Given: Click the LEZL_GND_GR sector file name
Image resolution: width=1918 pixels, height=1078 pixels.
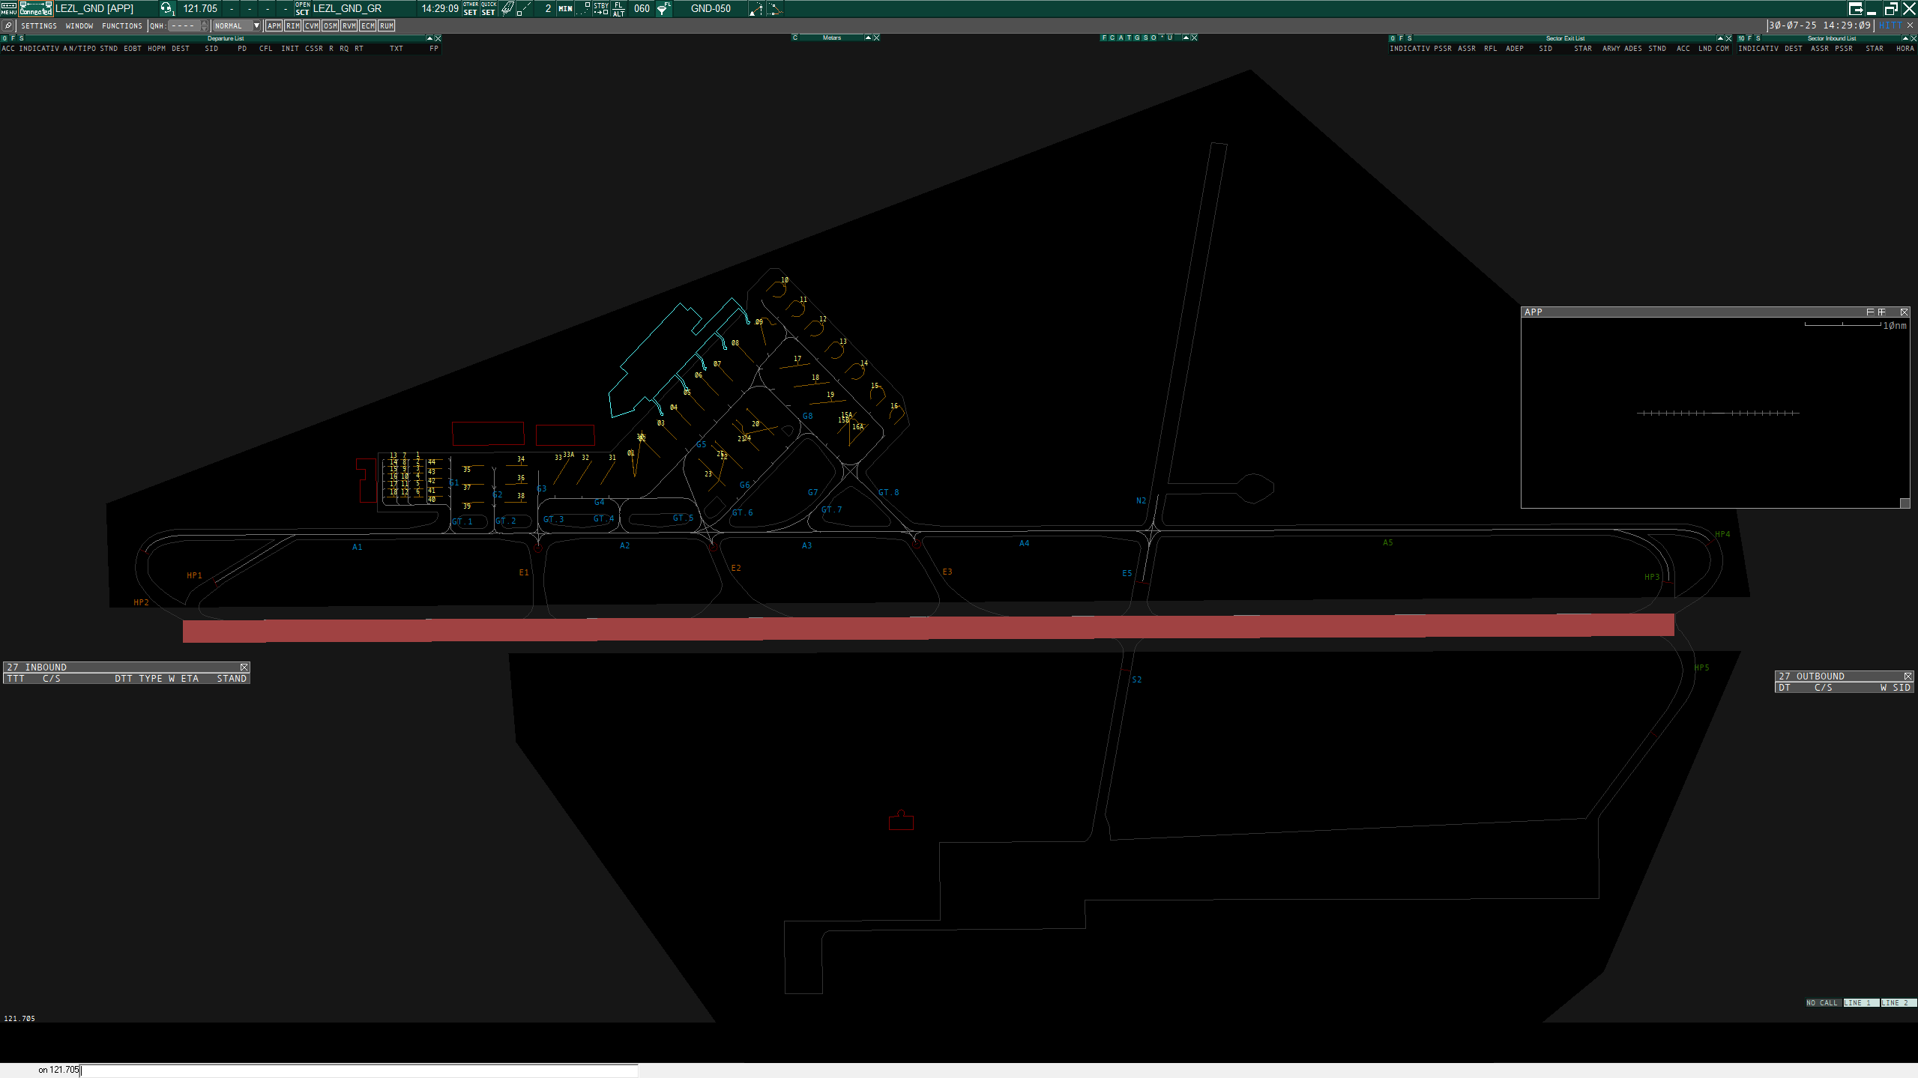Looking at the screenshot, I should (x=347, y=8).
